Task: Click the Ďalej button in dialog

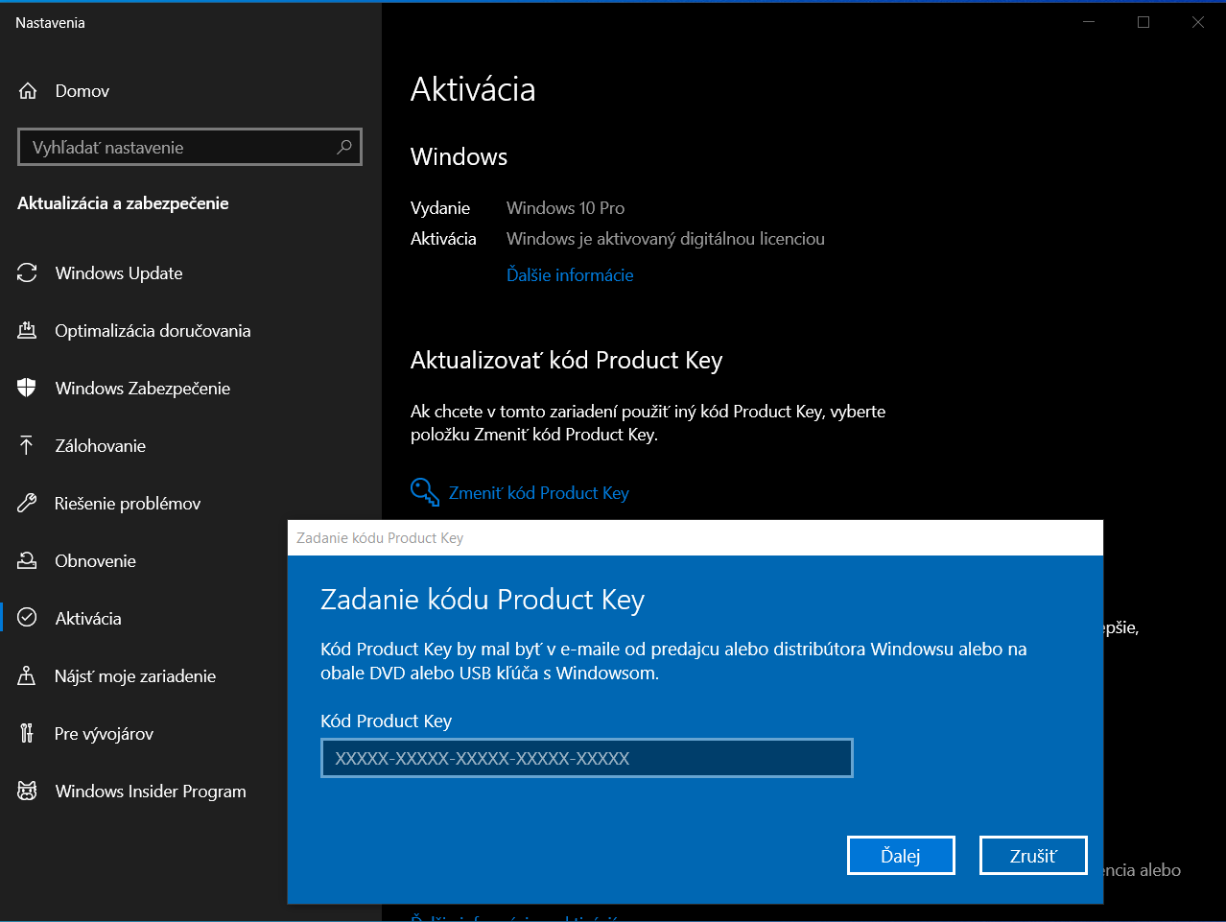Action: pyautogui.click(x=901, y=856)
